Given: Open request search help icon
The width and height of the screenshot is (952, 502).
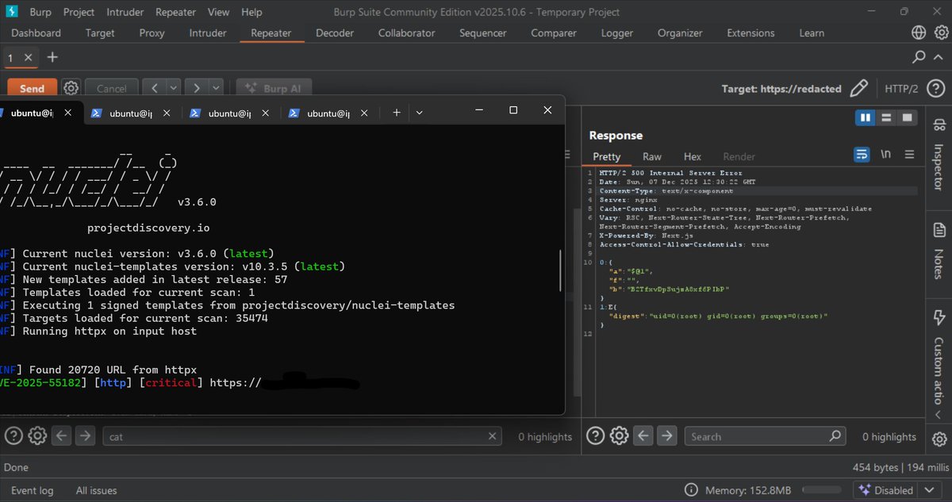Looking at the screenshot, I should click(13, 435).
